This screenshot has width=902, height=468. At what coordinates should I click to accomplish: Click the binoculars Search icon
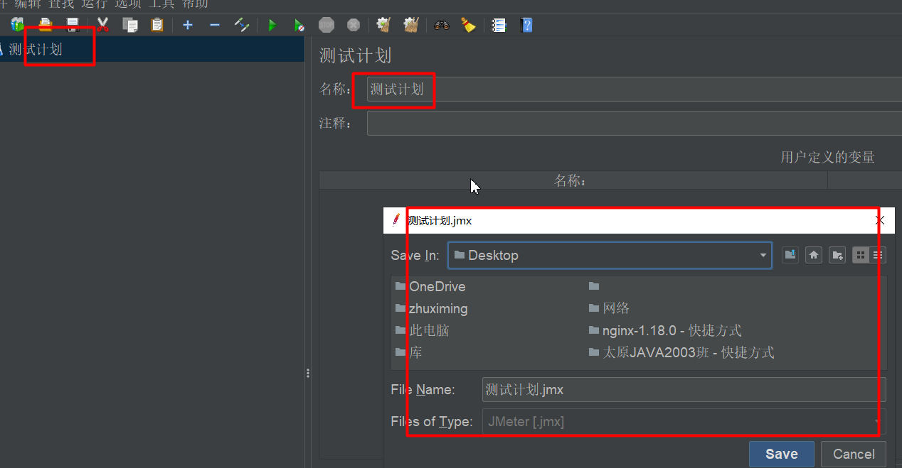click(442, 26)
